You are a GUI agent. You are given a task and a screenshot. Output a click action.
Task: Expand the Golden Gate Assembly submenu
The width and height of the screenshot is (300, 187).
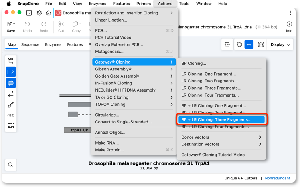(x=134, y=76)
